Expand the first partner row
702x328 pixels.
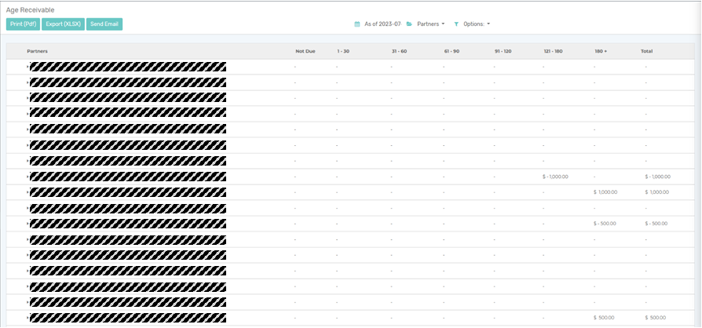point(28,67)
